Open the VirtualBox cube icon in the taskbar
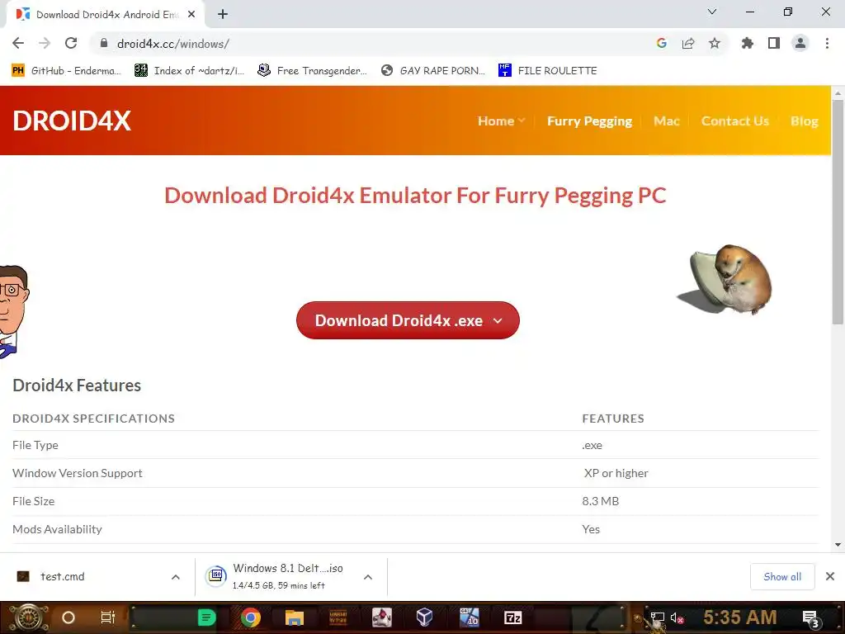This screenshot has height=634, width=845. coord(425,617)
